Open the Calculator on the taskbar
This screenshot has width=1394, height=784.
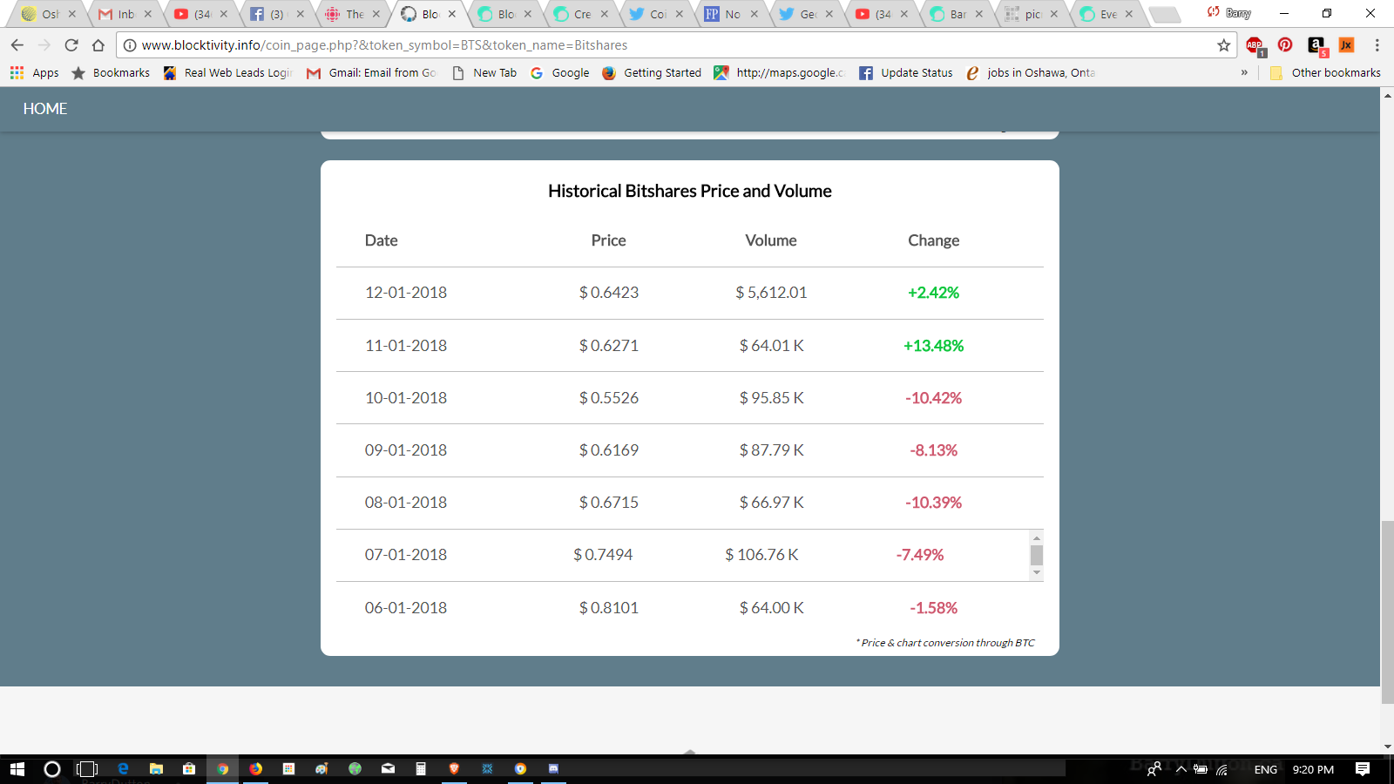coord(421,768)
